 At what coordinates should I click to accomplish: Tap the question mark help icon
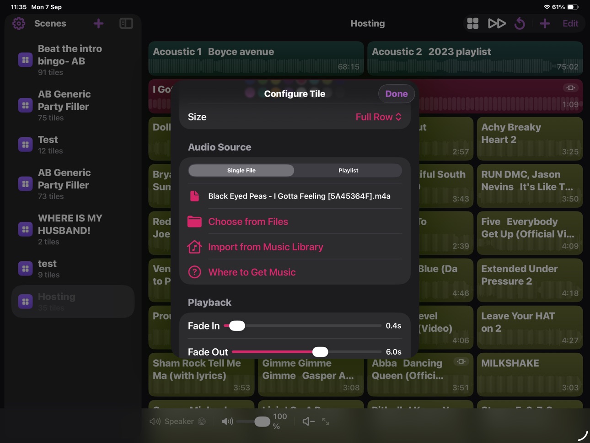coord(194,272)
